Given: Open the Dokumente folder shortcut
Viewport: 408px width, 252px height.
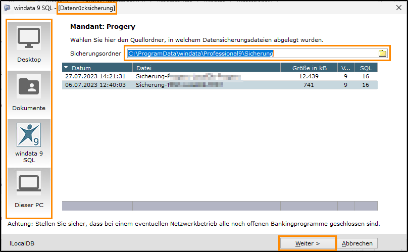Looking at the screenshot, I should click(x=29, y=94).
